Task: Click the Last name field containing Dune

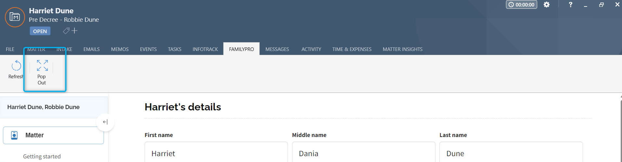Action: click(511, 152)
